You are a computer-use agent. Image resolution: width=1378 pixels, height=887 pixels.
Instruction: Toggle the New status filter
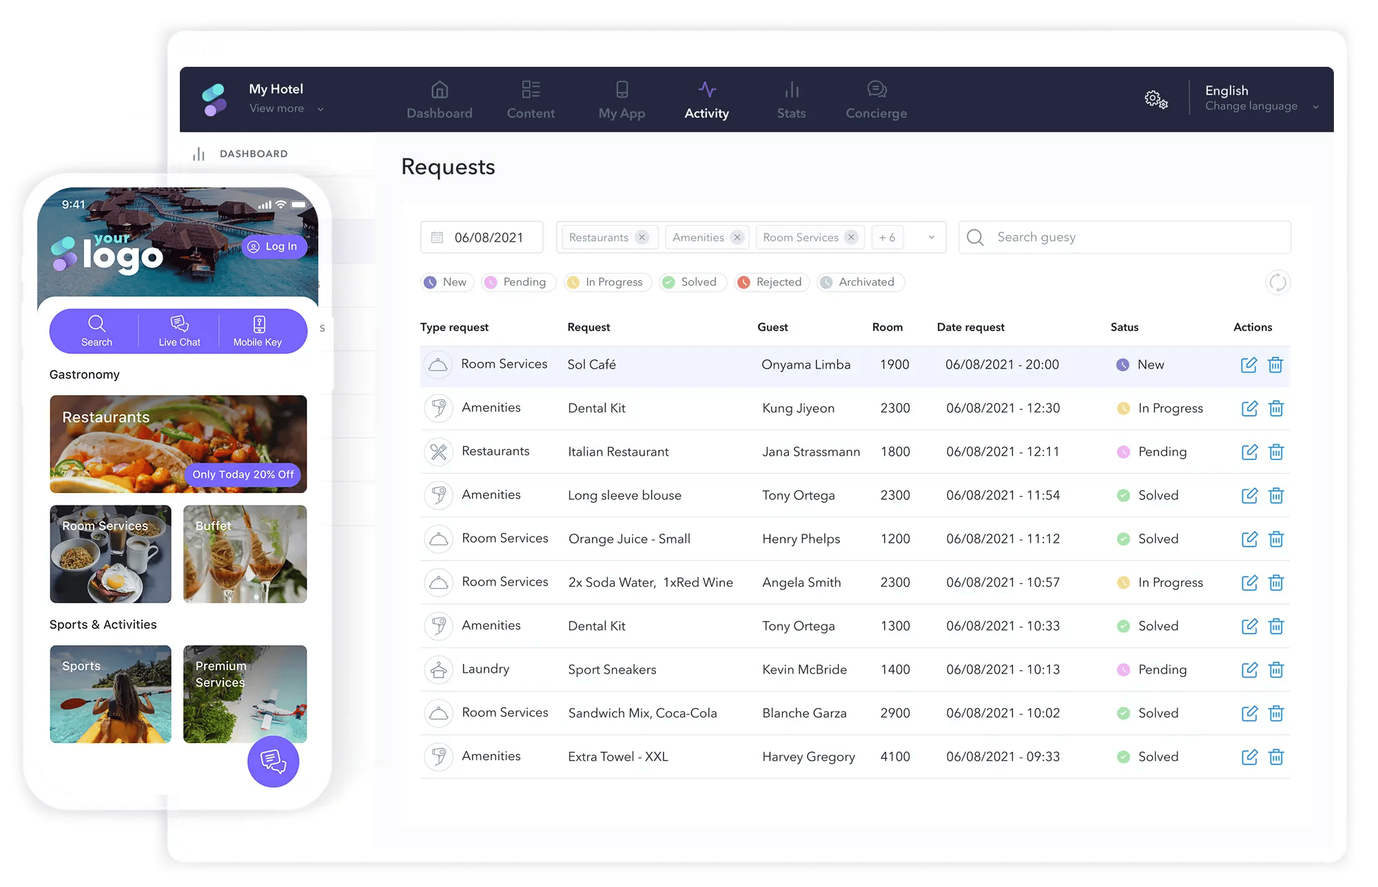pos(446,282)
